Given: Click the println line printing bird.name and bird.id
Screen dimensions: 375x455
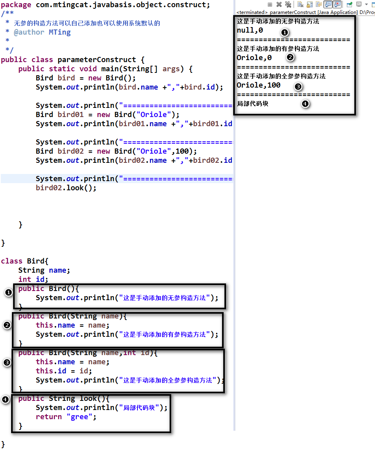Looking at the screenshot, I should (x=130, y=87).
